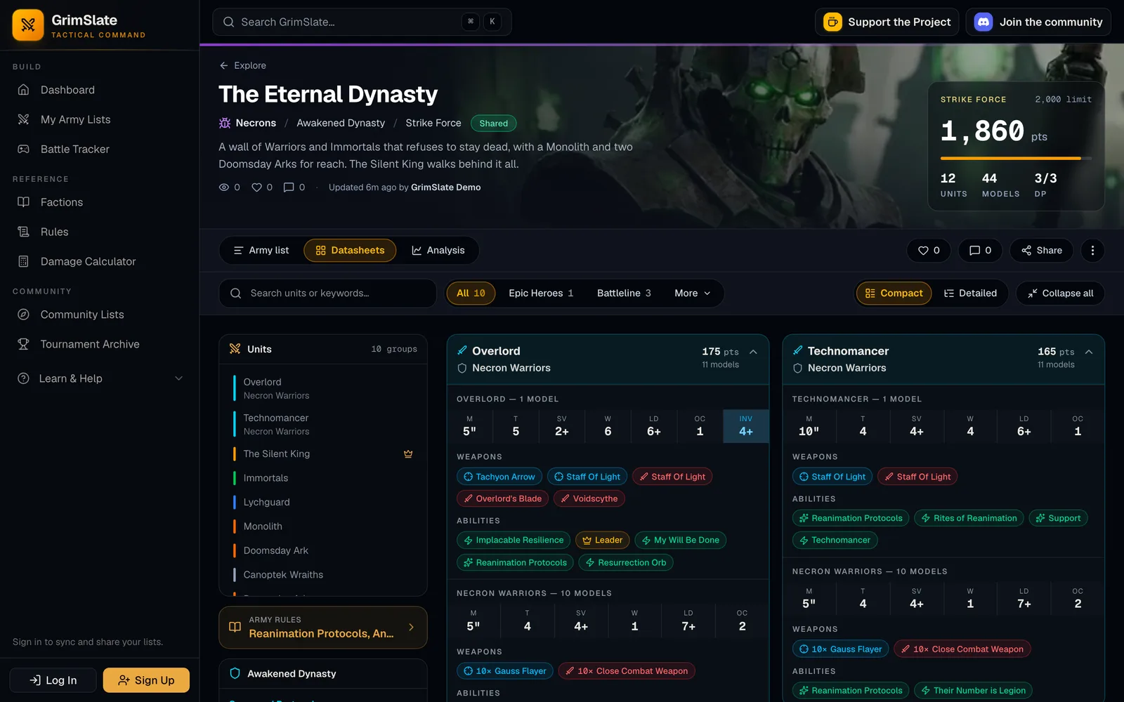Go back via the Explore link
The image size is (1124, 702).
coord(243,65)
